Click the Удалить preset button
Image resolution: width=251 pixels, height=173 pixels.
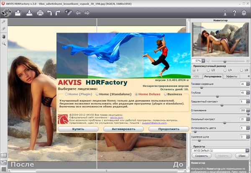(x=223, y=156)
